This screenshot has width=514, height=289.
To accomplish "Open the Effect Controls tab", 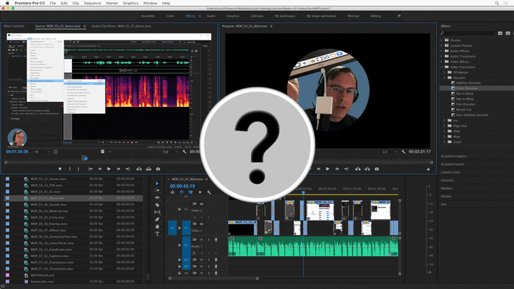I will tap(14, 26).
